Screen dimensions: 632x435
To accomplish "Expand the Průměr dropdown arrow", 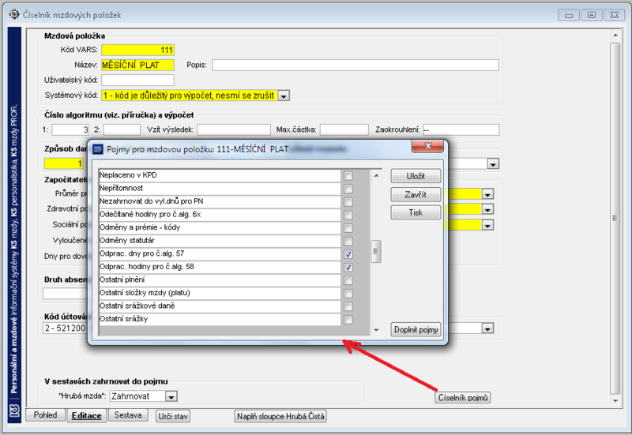I will pos(487,194).
